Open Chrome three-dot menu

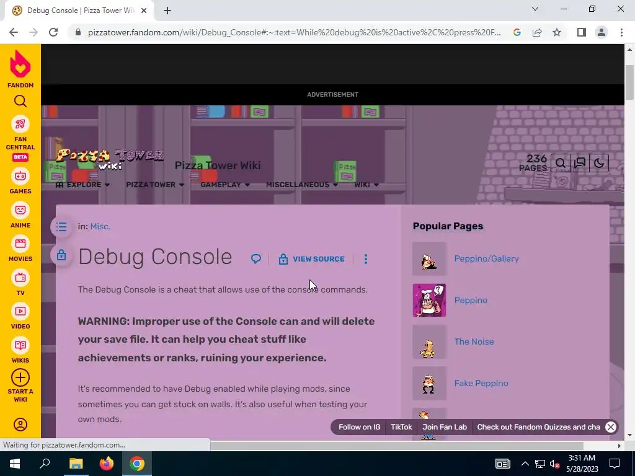click(621, 32)
